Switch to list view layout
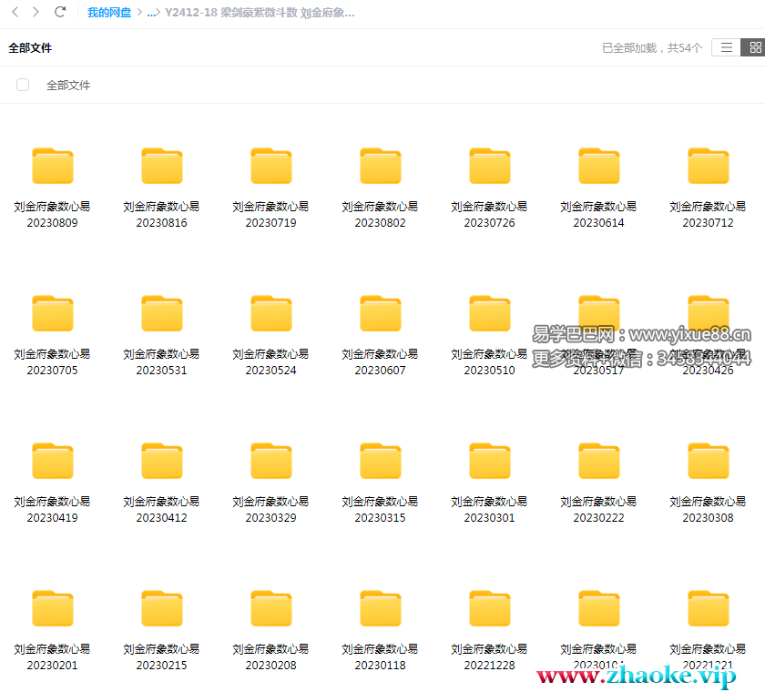The height and width of the screenshot is (692, 765). [x=726, y=47]
